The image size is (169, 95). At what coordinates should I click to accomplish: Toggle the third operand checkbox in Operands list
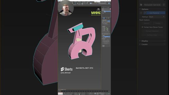point(103,29)
